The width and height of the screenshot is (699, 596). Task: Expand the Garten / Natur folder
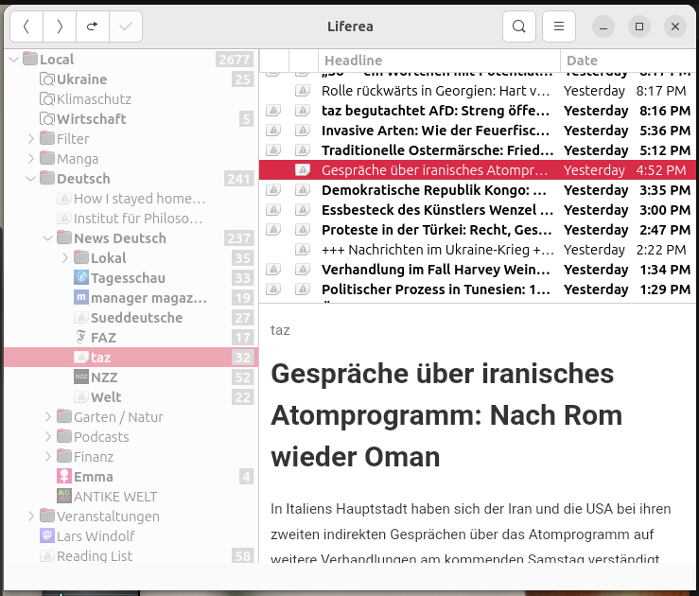47,417
